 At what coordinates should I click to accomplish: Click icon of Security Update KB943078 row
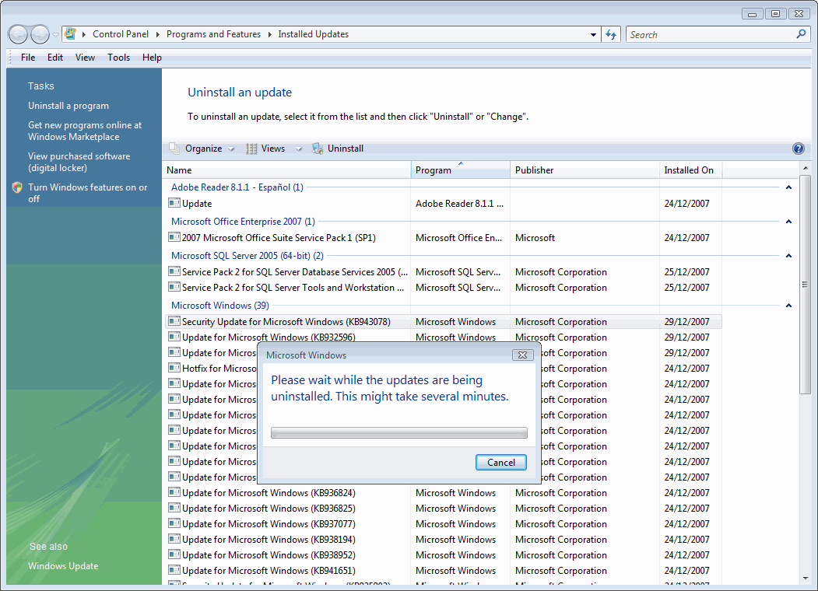click(x=174, y=322)
